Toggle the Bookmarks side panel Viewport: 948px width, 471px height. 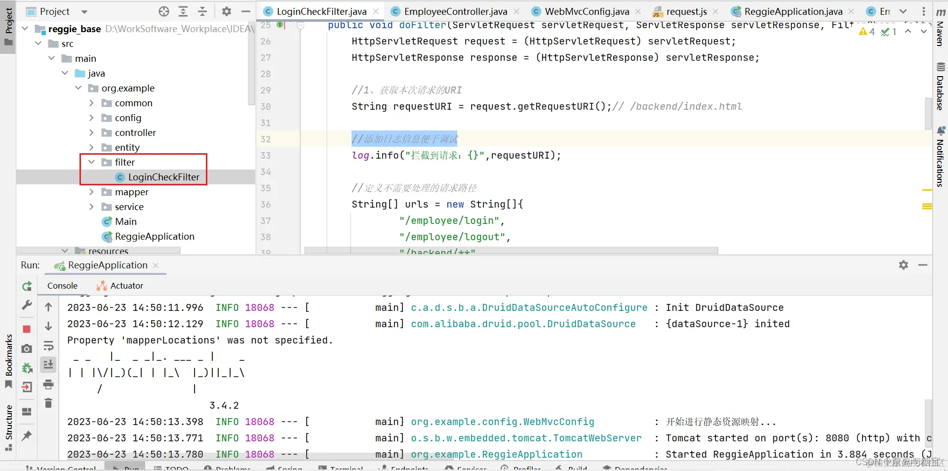pyautogui.click(x=8, y=360)
